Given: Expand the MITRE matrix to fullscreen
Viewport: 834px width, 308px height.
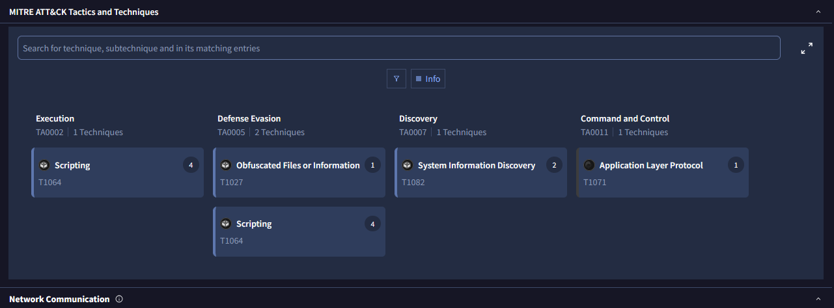Looking at the screenshot, I should [807, 49].
